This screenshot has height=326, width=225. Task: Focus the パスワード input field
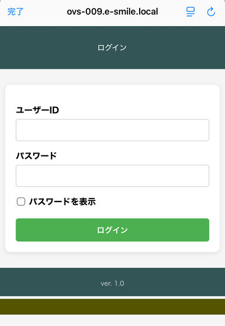tap(112, 175)
